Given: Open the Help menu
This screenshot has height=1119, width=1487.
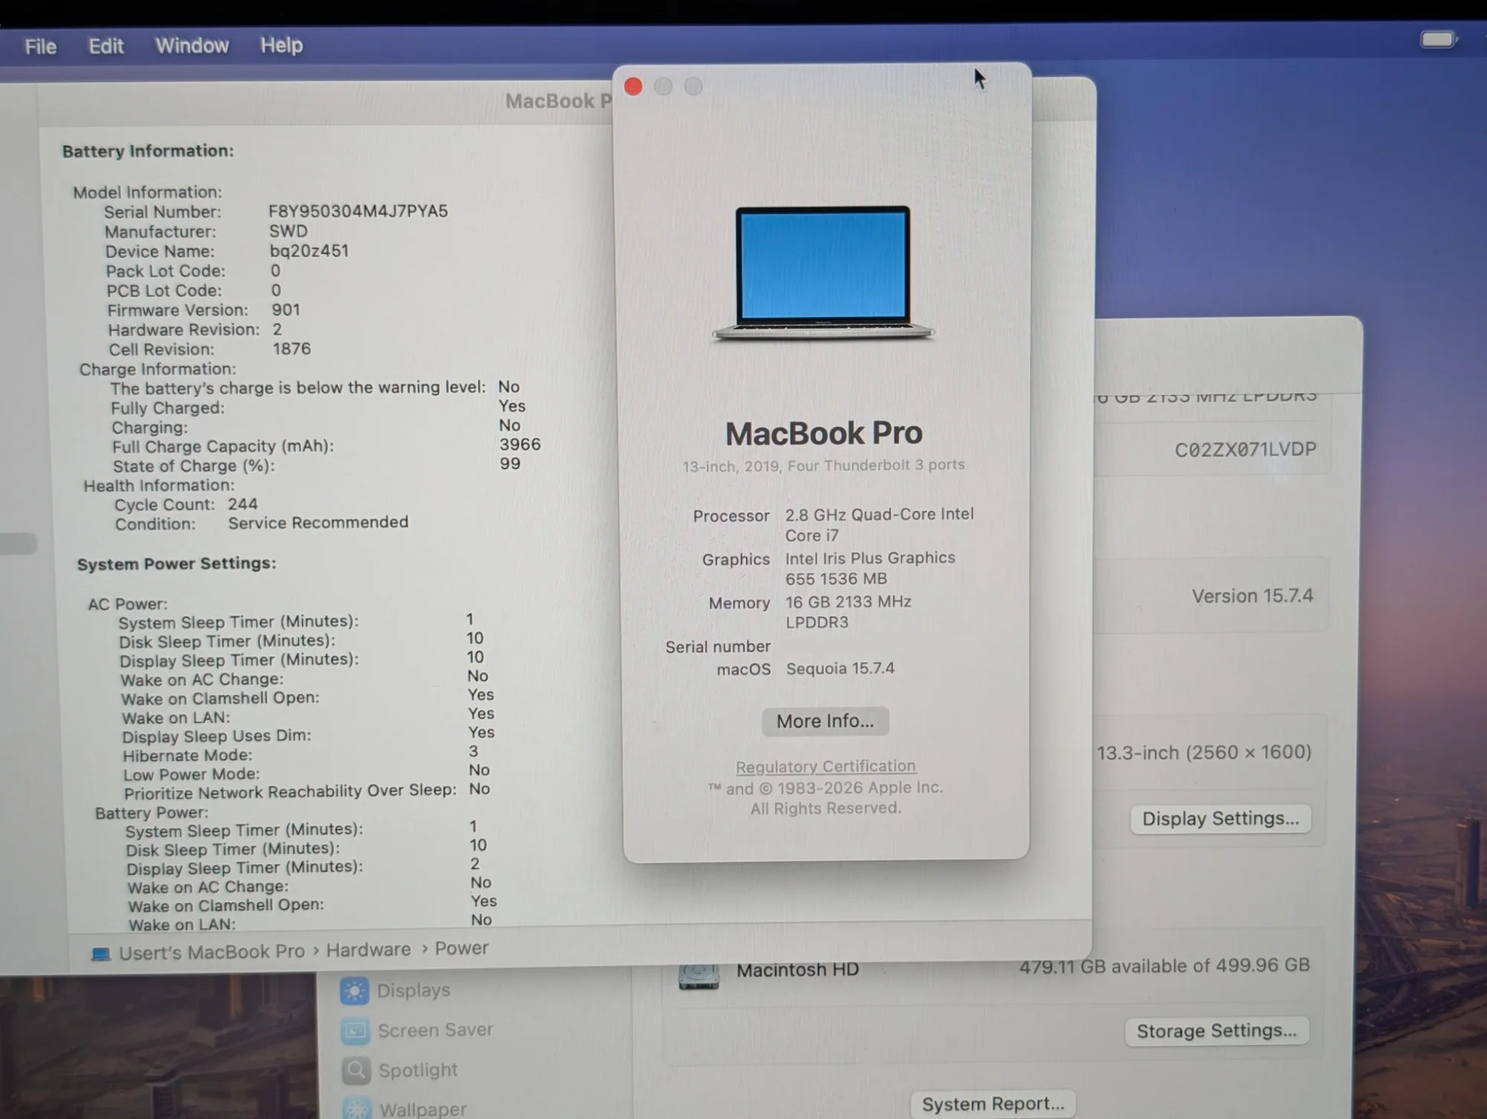Looking at the screenshot, I should tap(281, 45).
